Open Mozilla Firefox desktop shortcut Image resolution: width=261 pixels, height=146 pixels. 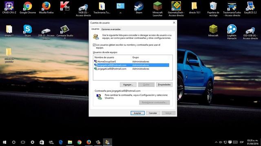click(46, 7)
